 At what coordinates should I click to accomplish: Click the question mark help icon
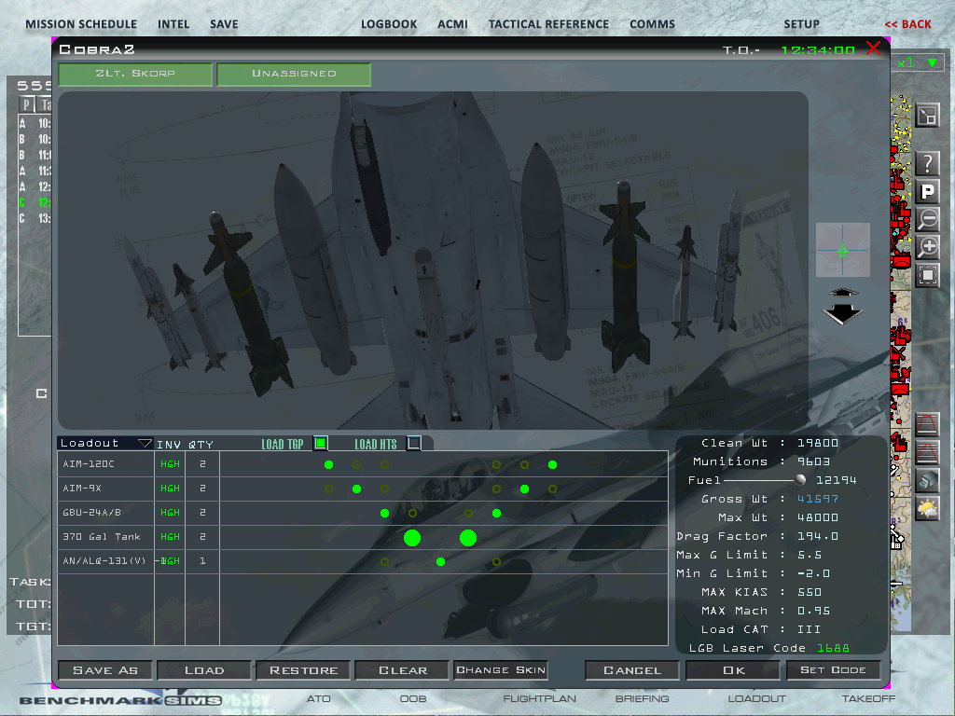pos(927,164)
